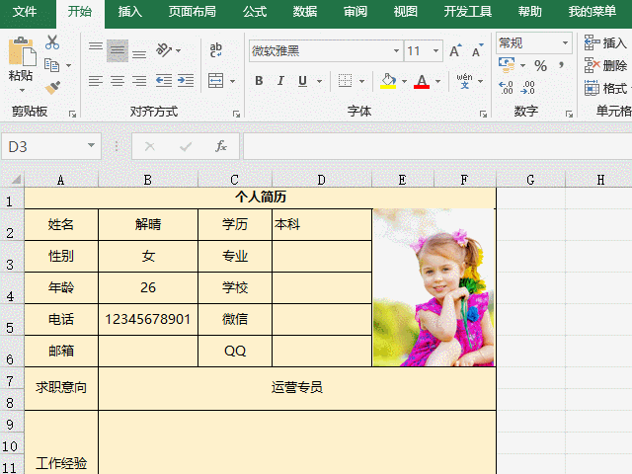Click the Name Box showing D3

click(x=51, y=147)
